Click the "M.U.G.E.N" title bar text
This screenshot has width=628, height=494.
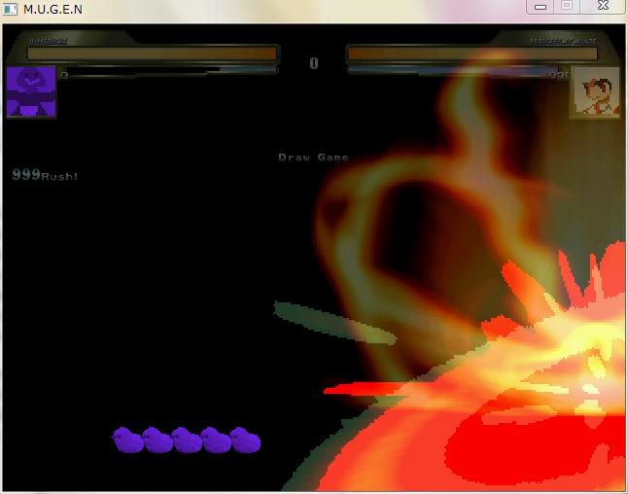click(52, 9)
